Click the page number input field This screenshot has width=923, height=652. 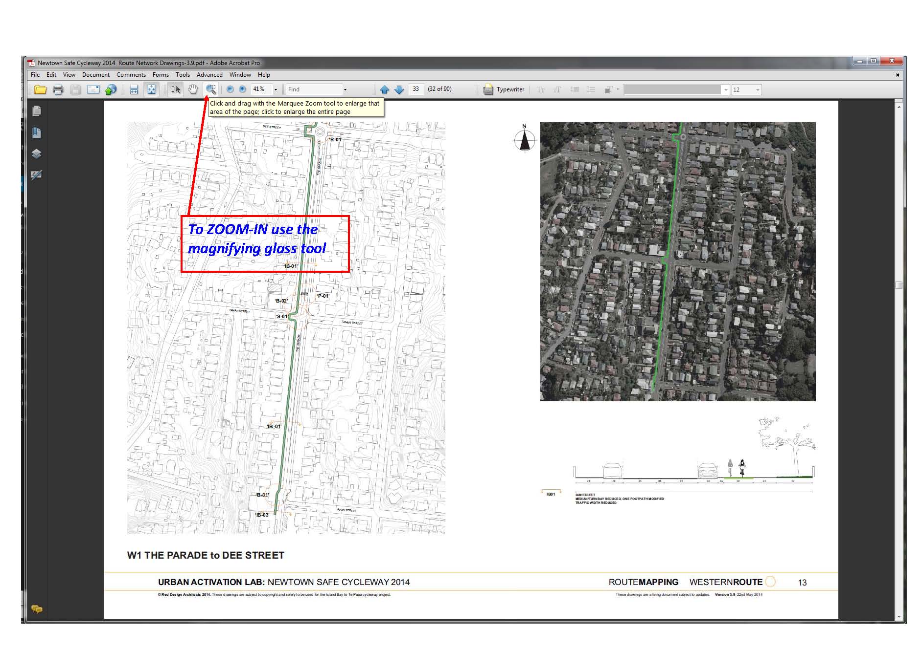click(415, 89)
